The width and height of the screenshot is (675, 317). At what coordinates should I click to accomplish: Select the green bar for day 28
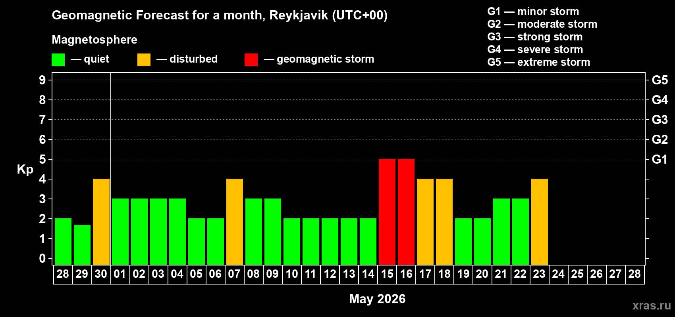63,241
